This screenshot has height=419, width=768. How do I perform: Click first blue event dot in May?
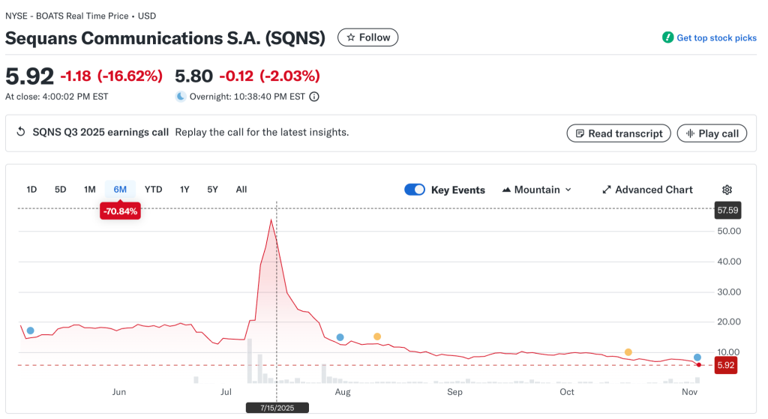tap(31, 331)
